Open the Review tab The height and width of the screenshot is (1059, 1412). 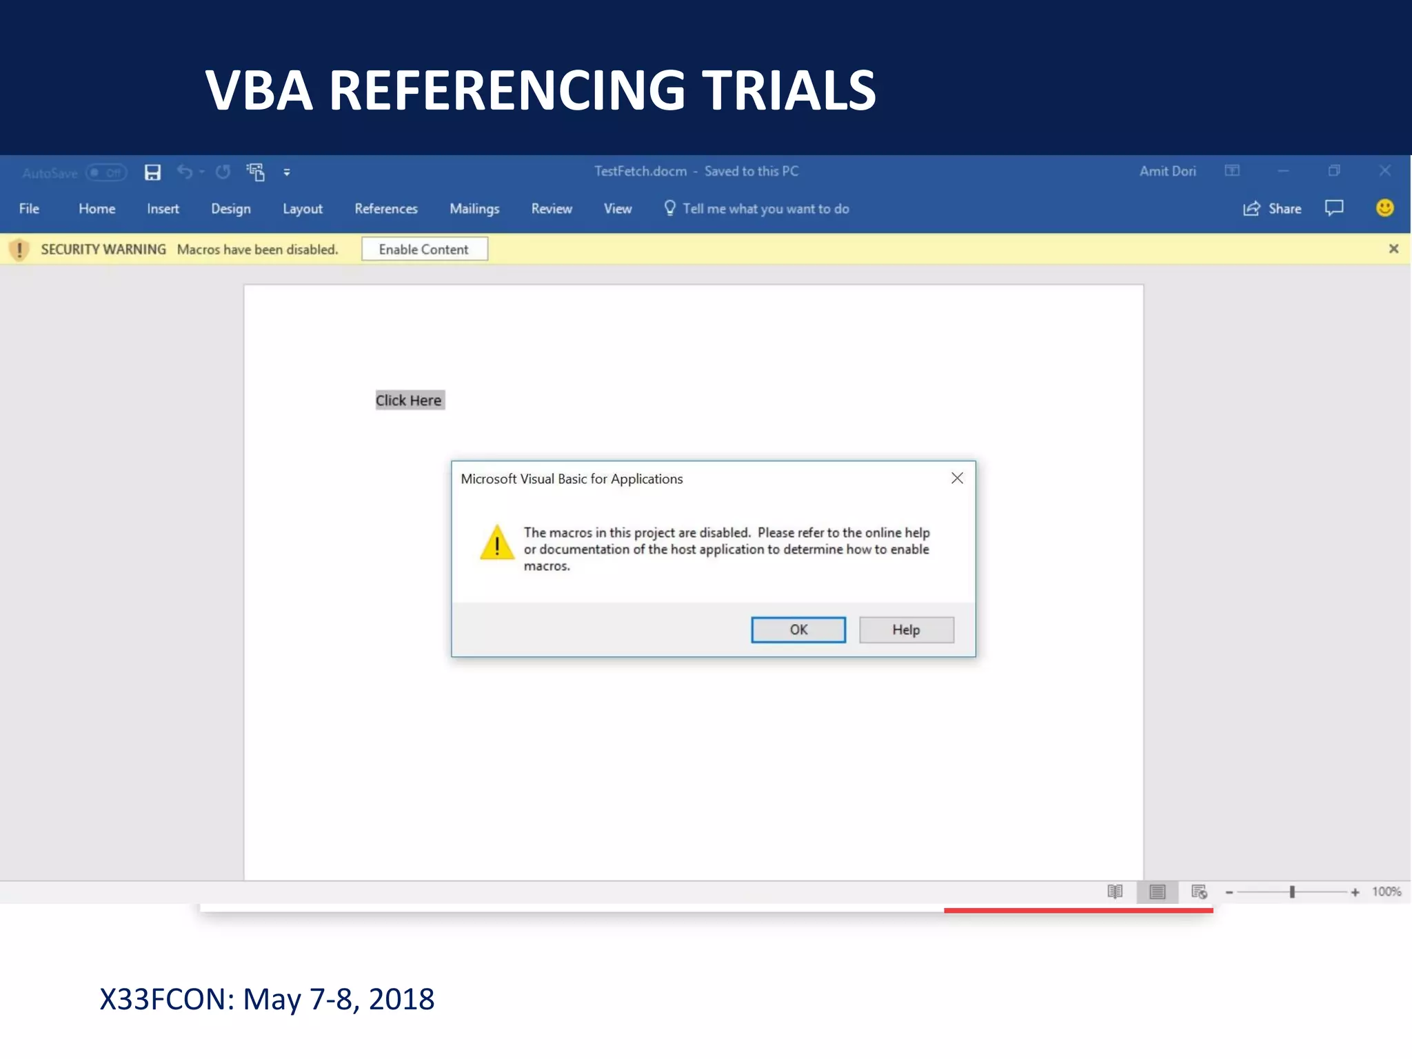pos(552,209)
